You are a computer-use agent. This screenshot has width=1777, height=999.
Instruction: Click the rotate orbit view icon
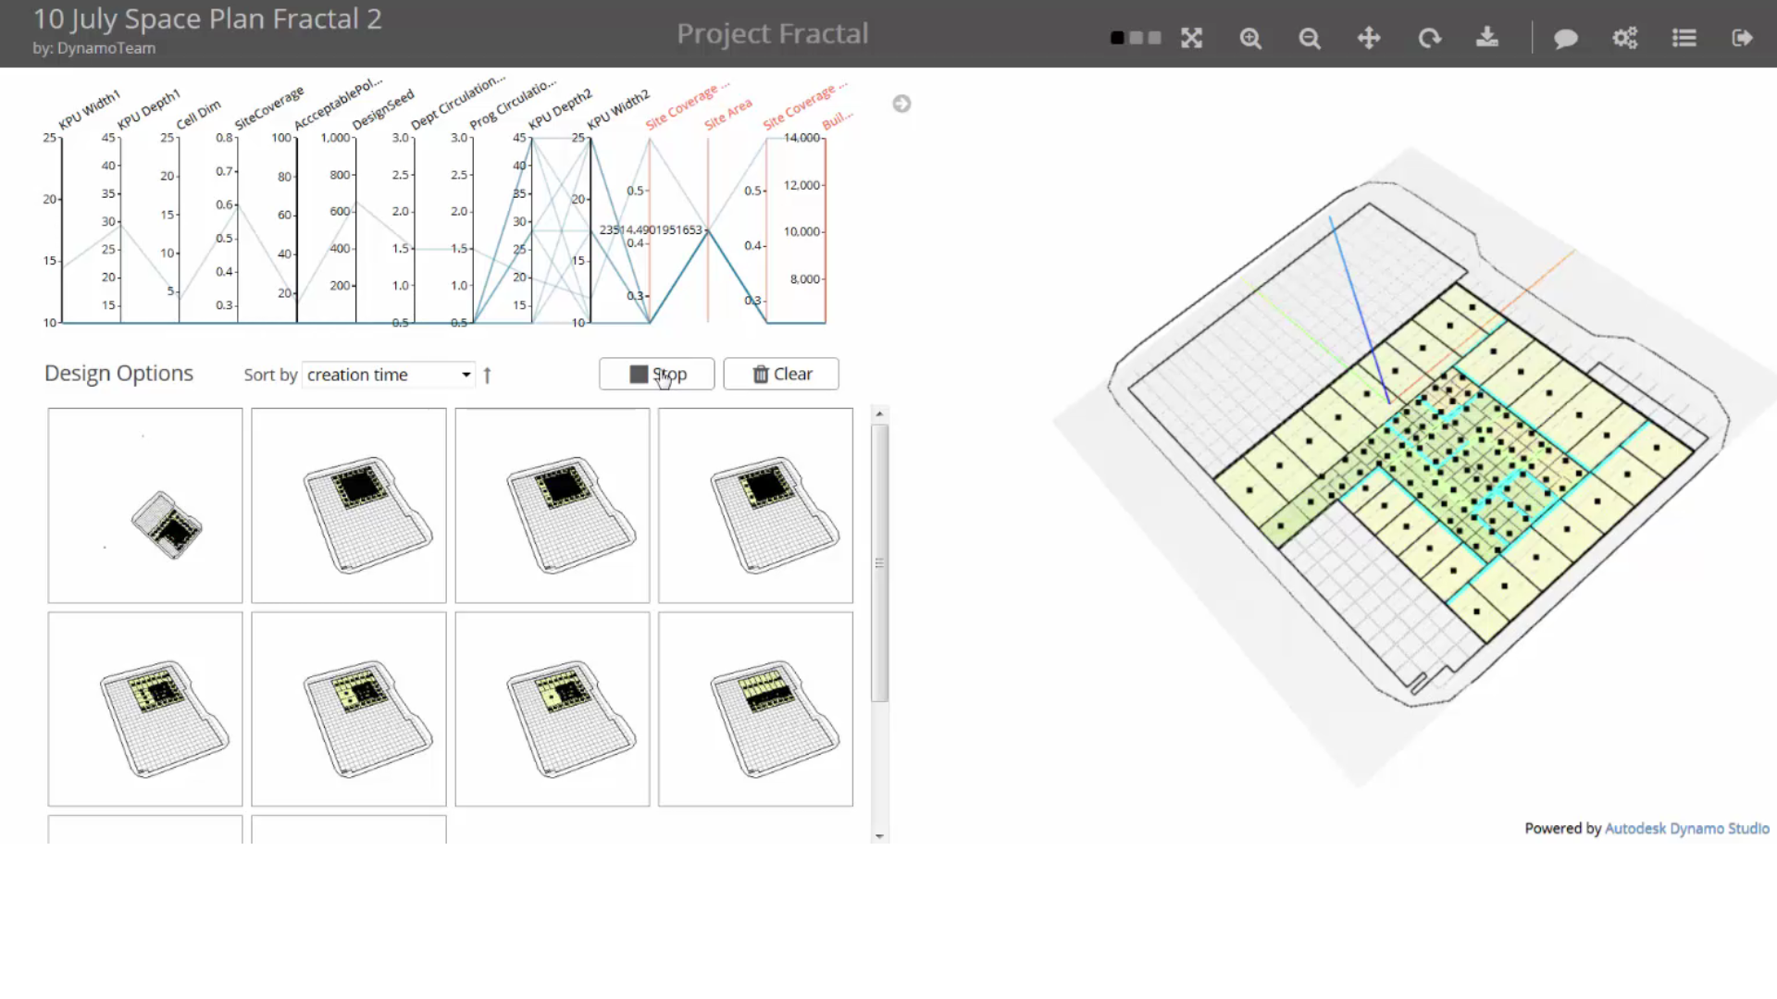coord(1429,38)
